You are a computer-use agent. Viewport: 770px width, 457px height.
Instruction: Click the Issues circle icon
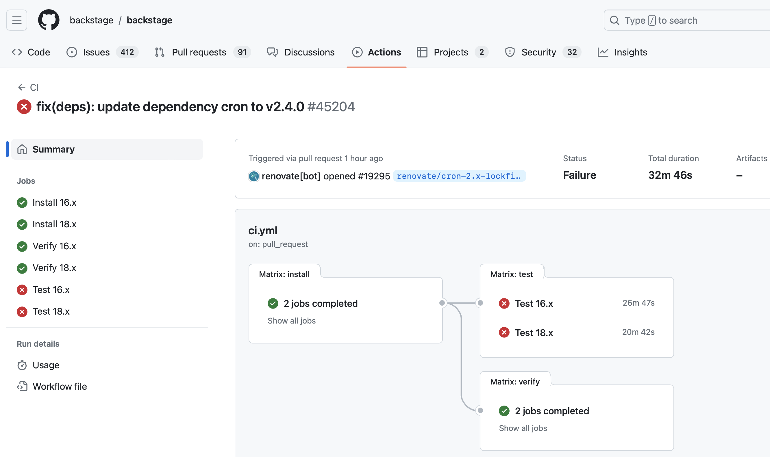coord(72,52)
